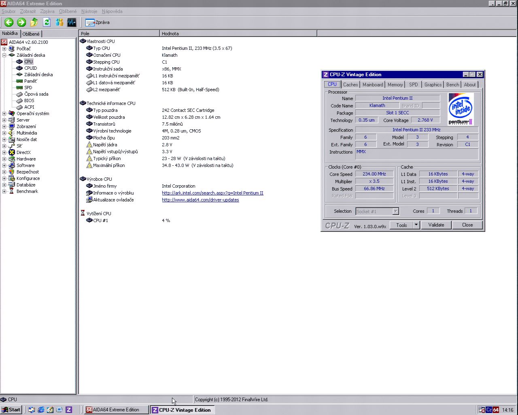Expand the Počítač tree node
518x415 pixels.
(x=4, y=49)
